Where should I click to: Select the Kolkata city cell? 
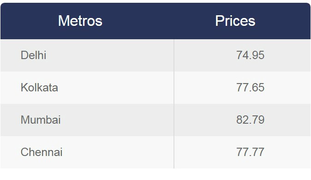(x=87, y=88)
